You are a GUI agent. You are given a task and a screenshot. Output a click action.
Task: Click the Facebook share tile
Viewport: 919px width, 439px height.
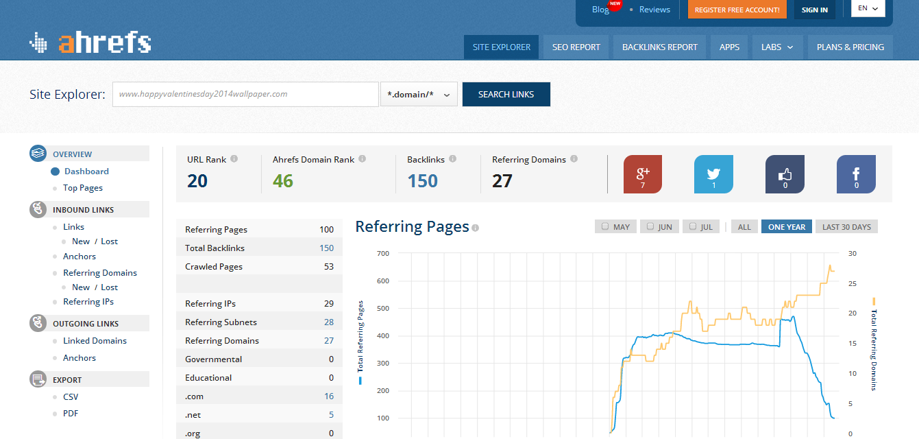857,174
